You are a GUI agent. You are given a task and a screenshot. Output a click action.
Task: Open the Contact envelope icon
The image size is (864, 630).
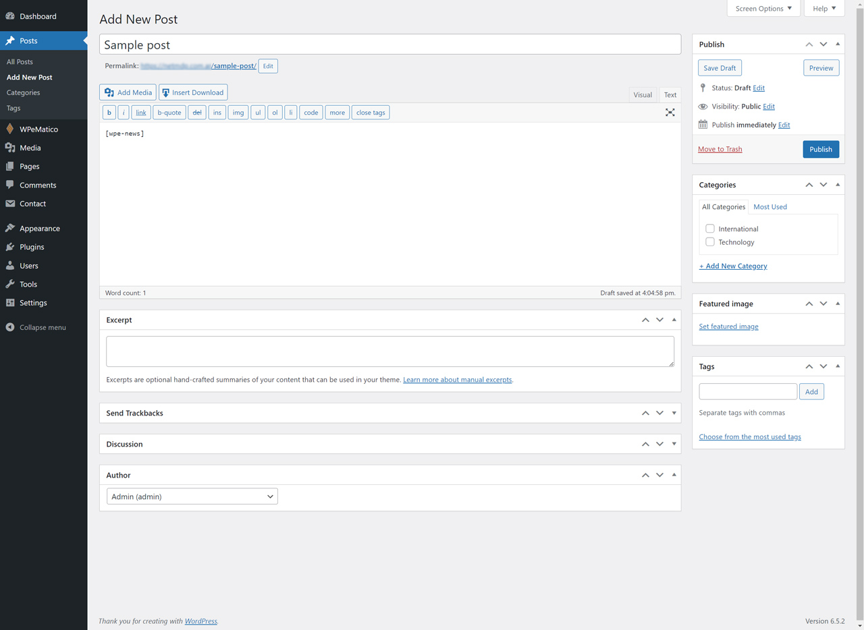(10, 204)
